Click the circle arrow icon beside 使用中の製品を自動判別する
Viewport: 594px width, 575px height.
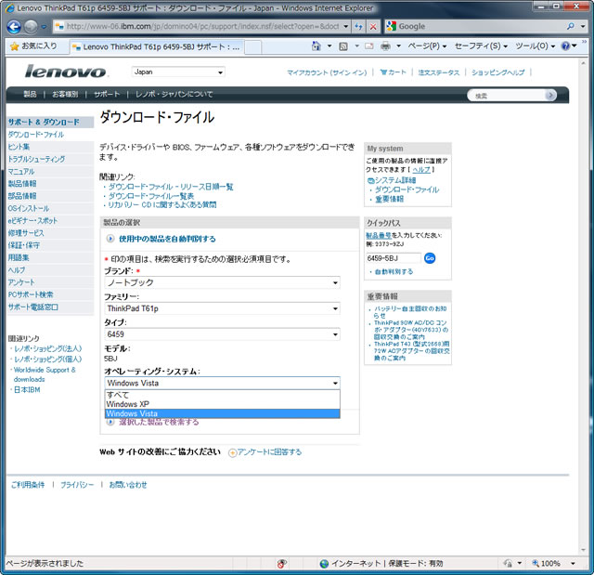point(110,239)
